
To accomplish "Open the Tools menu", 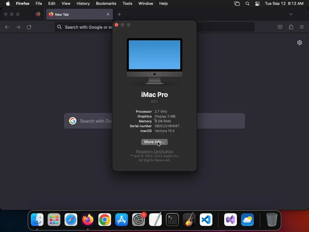I will [127, 4].
